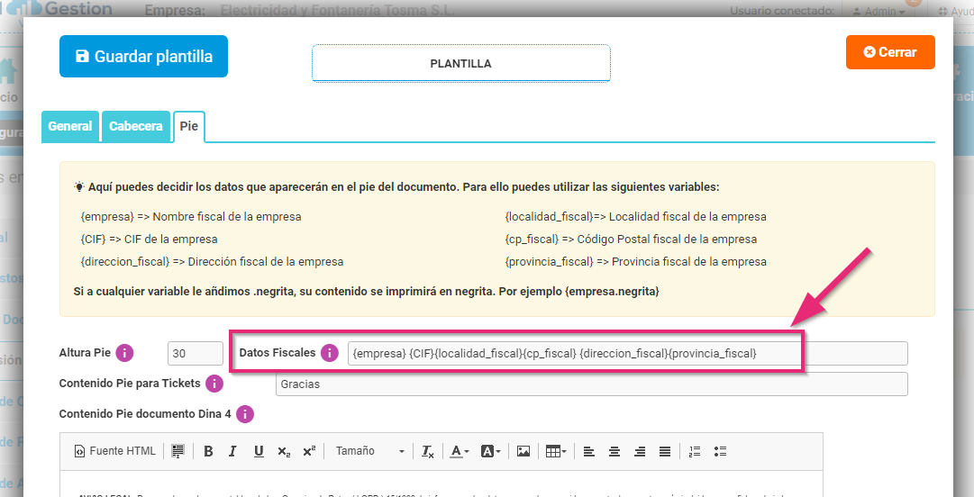Image resolution: width=974 pixels, height=497 pixels.
Task: Click the Datos Fiscales info icon
Action: 329,353
